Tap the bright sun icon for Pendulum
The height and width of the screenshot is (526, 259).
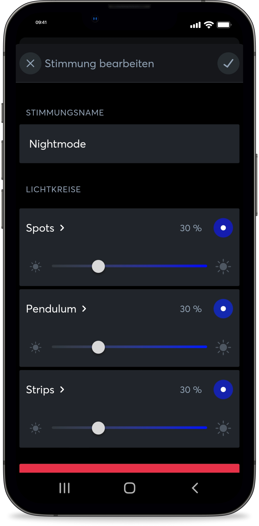tap(223, 347)
